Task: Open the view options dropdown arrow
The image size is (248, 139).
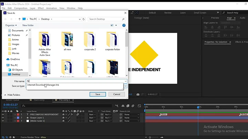Action: click(x=116, y=25)
